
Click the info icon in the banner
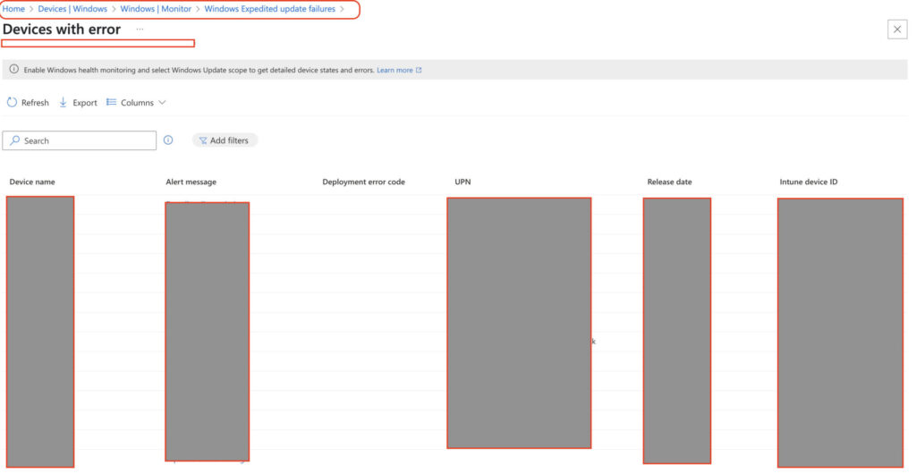[x=14, y=70]
